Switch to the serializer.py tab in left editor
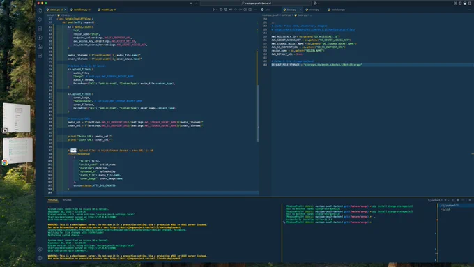 [x=80, y=10]
